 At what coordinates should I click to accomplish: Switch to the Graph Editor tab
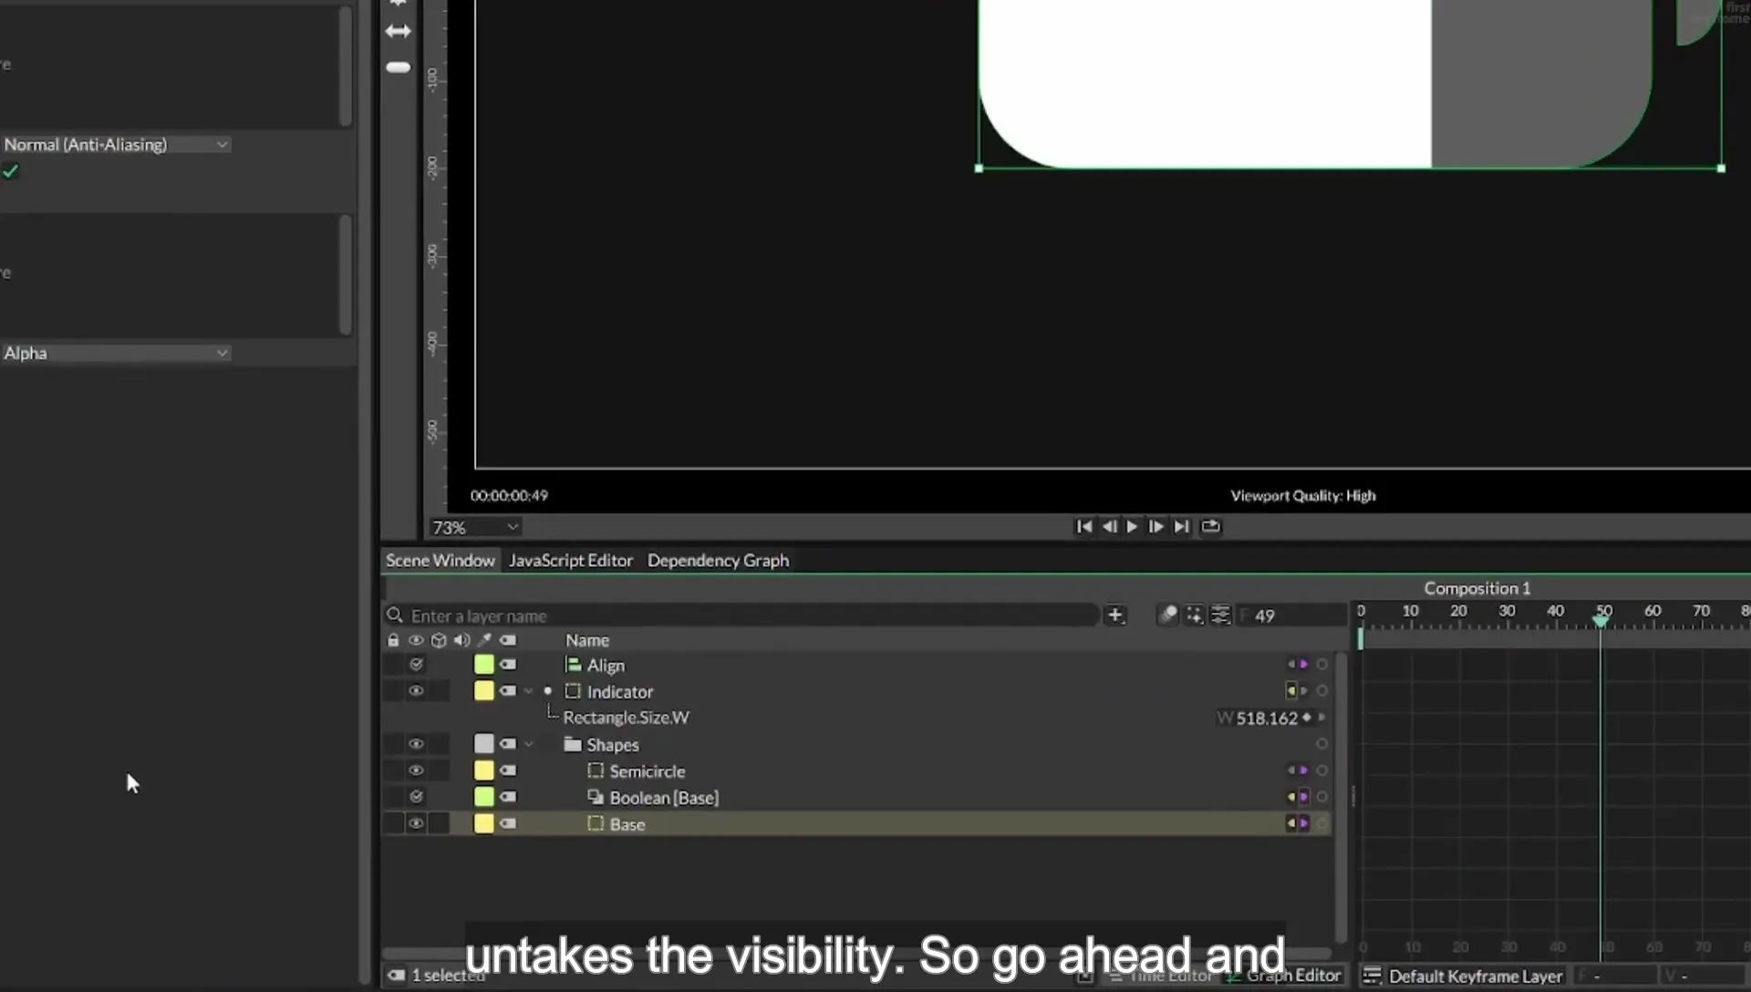[x=1284, y=976]
